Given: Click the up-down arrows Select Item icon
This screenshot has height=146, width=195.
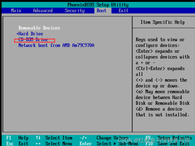Looking at the screenshot, I should coord(38,138).
